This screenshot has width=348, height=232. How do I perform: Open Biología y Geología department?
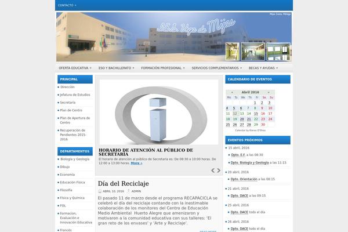(x=75, y=159)
